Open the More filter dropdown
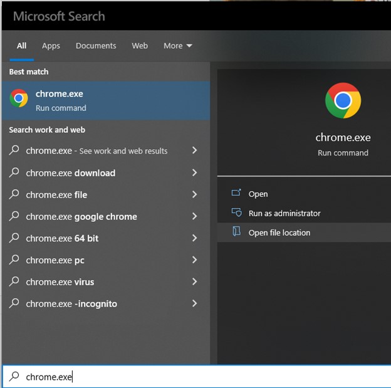Viewport: 391px width, 388px height. tap(178, 46)
